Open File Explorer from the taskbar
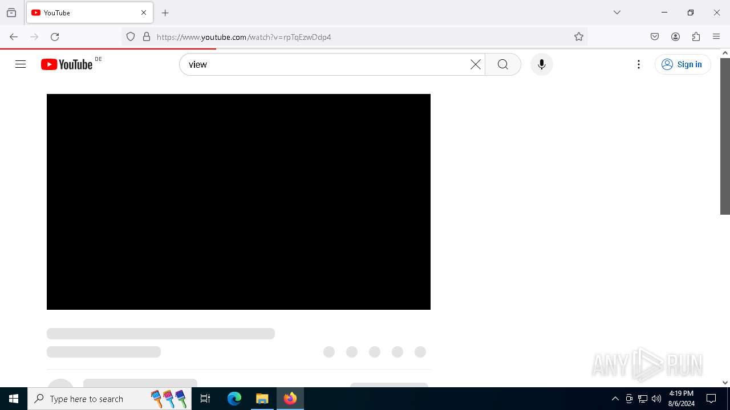This screenshot has width=730, height=410. click(x=262, y=399)
